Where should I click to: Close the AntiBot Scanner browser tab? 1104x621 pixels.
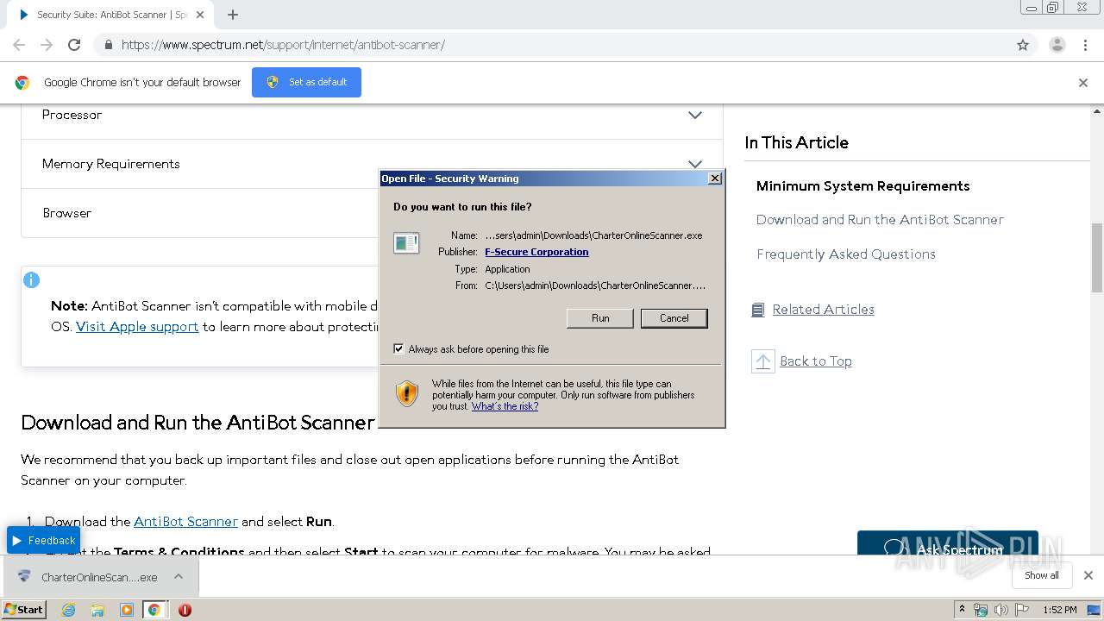tap(201, 15)
